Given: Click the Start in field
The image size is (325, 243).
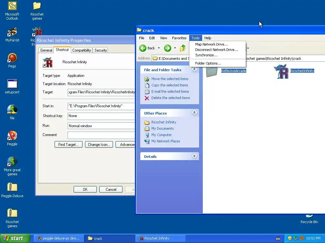Looking at the screenshot, I should pyautogui.click(x=101, y=106).
